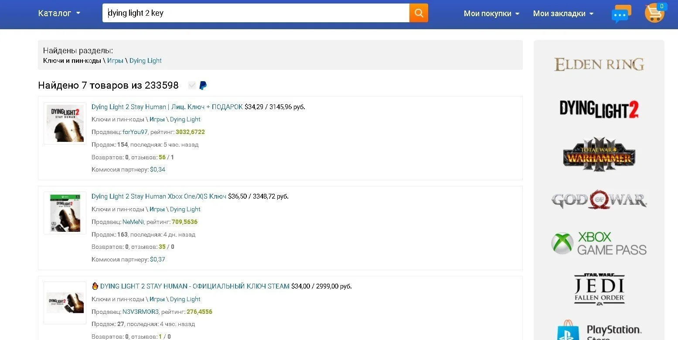This screenshot has width=678, height=340.
Task: Click rating value 3032,6722
Action: 190,132
